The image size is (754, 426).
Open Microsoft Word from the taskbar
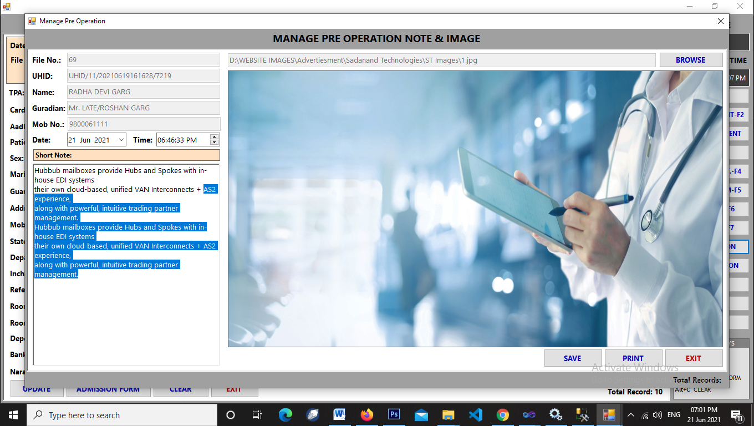(339, 415)
